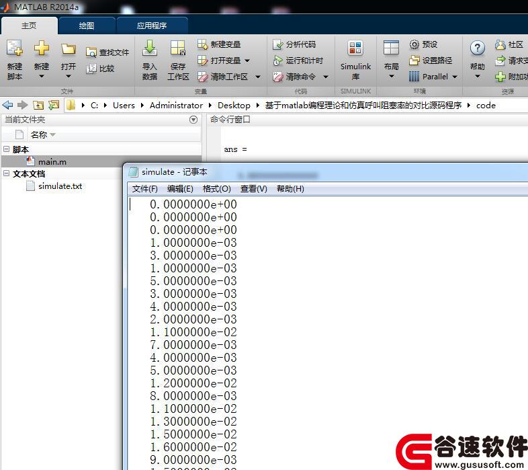The image size is (528, 470).
Task: Click the 打开 (Open) folder icon
Action: pyautogui.click(x=69, y=49)
